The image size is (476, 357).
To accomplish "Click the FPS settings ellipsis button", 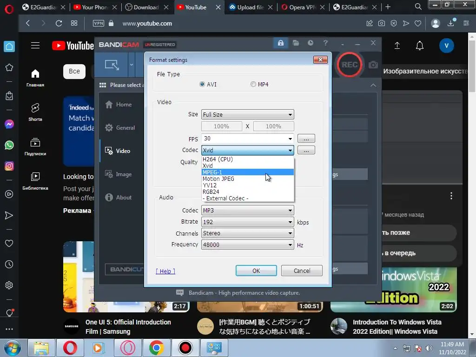I will click(x=306, y=139).
